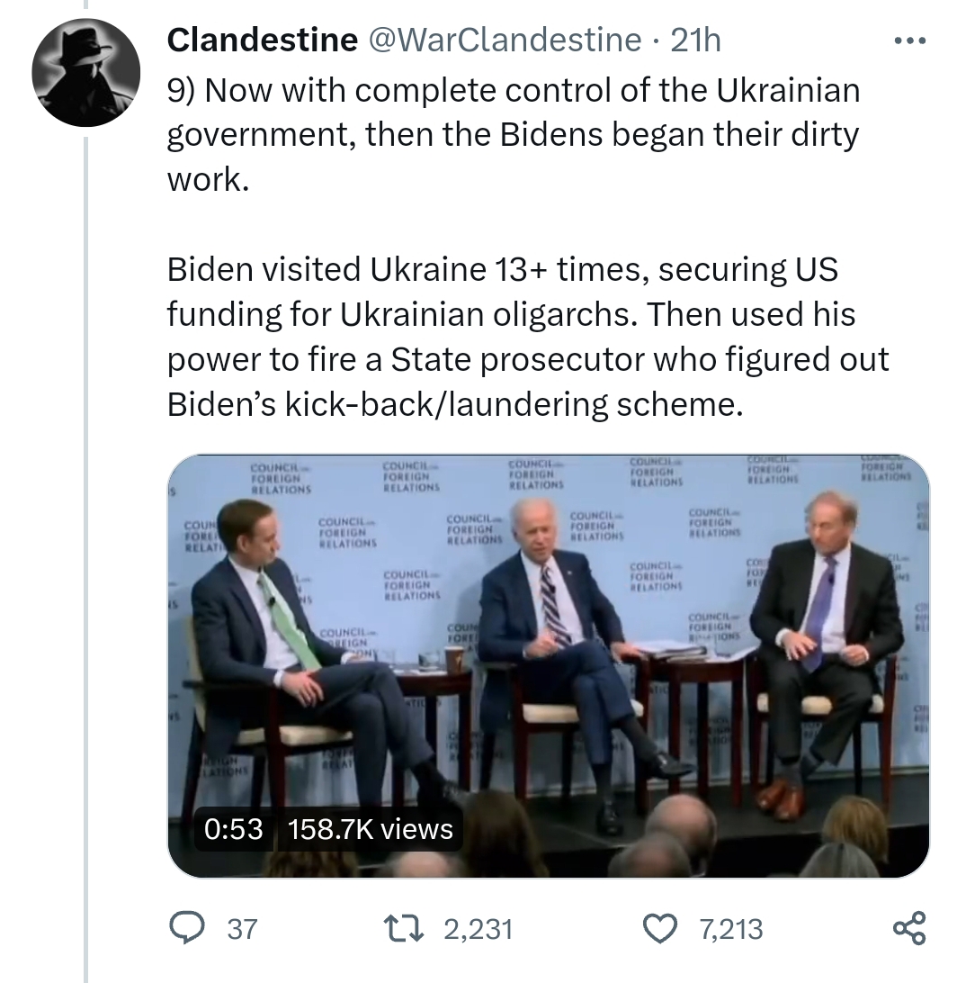Click the 158.7K views label
Screen dimensions: 966x983
click(x=371, y=829)
